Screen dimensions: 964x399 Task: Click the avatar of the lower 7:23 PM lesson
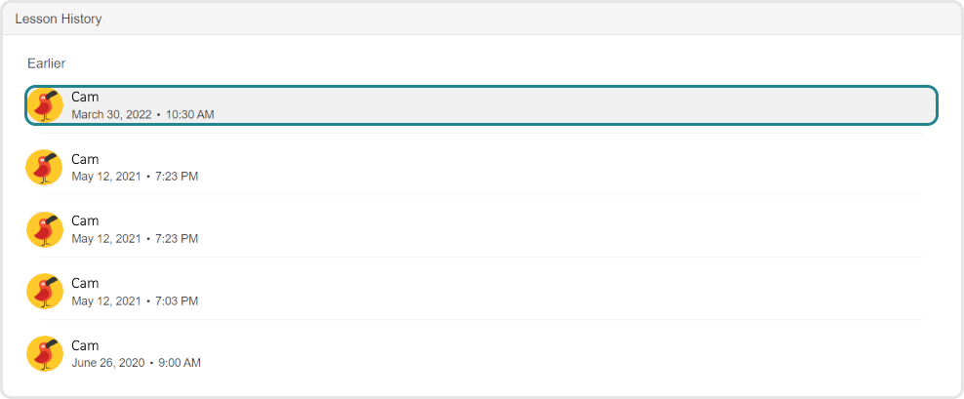click(45, 229)
